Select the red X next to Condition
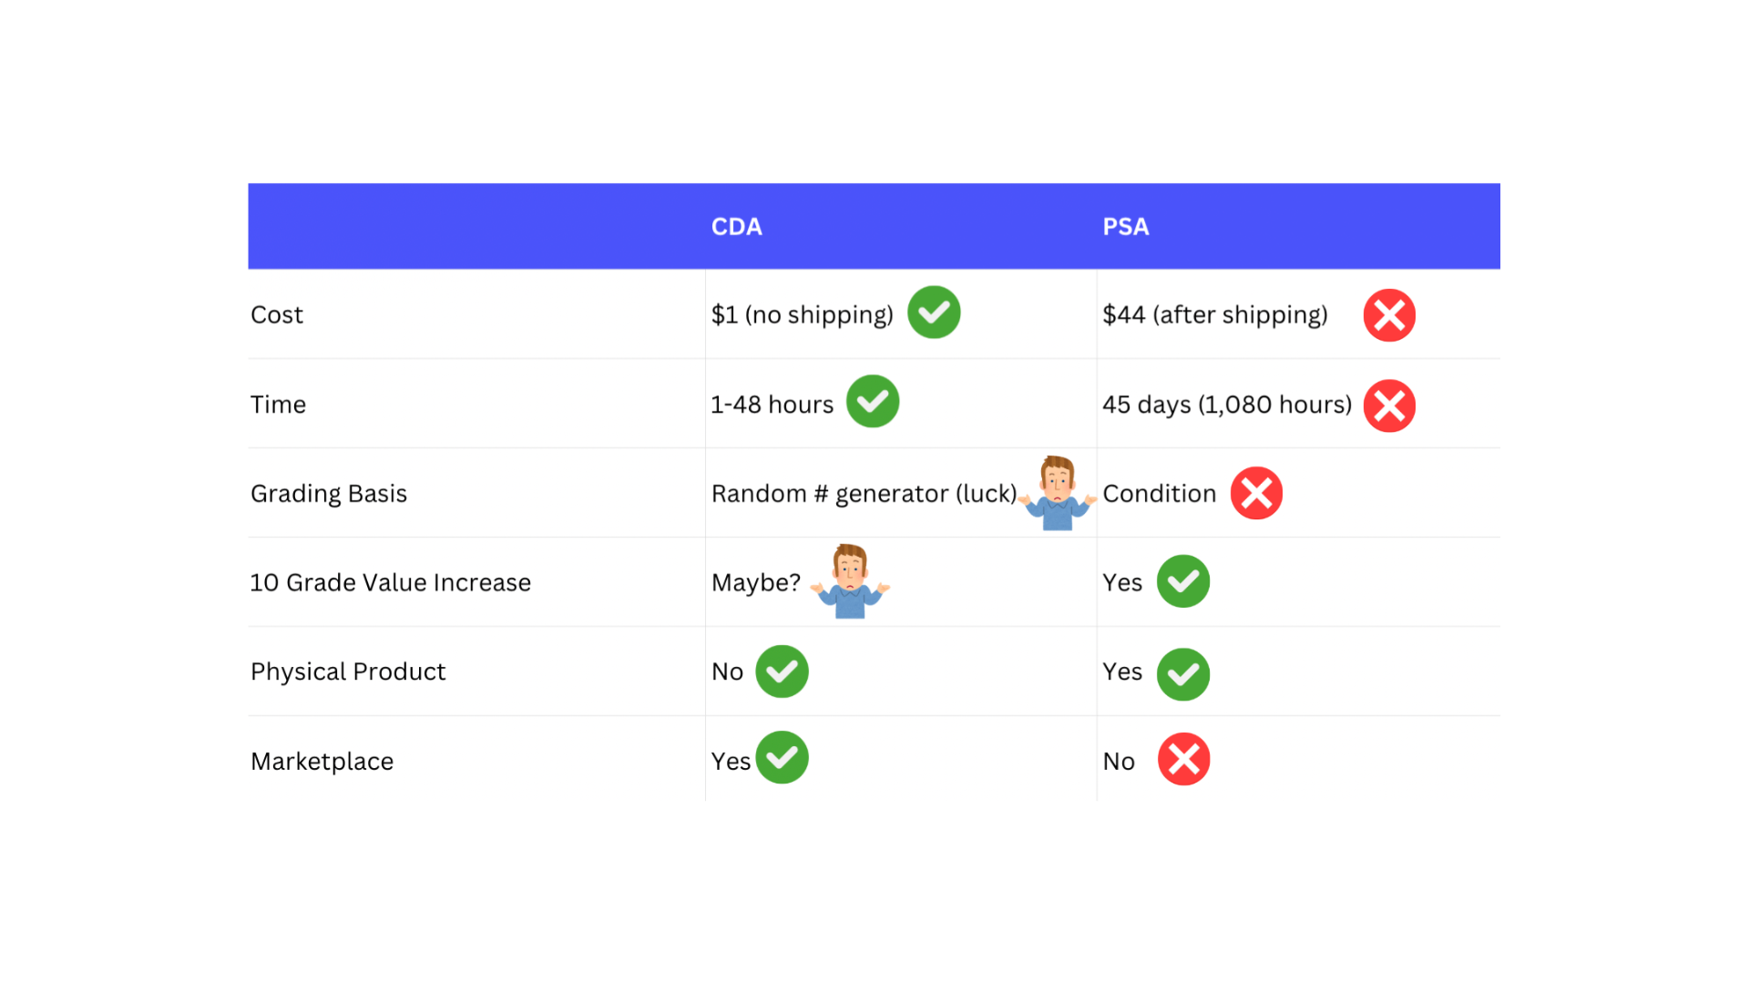 [1256, 493]
